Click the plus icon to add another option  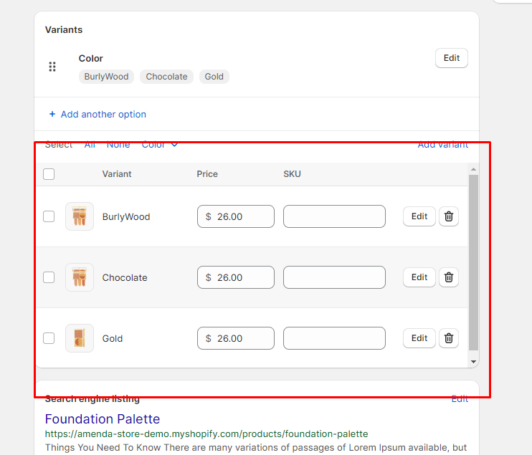(52, 114)
